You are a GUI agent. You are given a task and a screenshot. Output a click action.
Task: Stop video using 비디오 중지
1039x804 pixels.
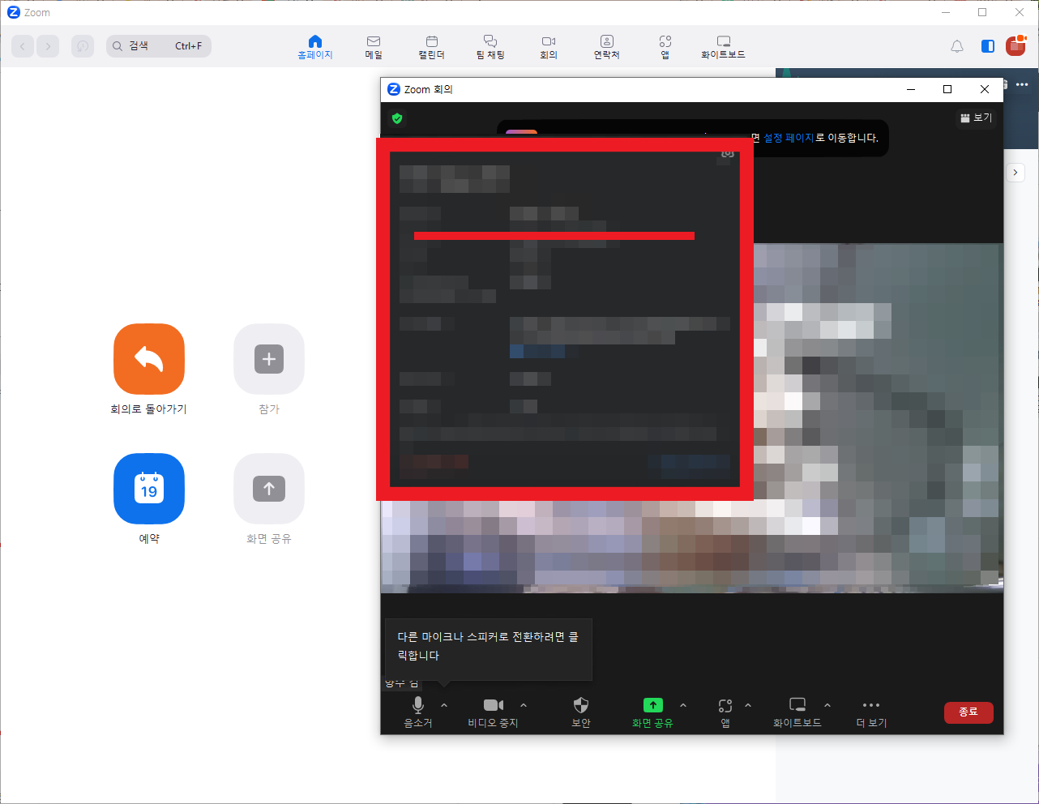tap(493, 712)
